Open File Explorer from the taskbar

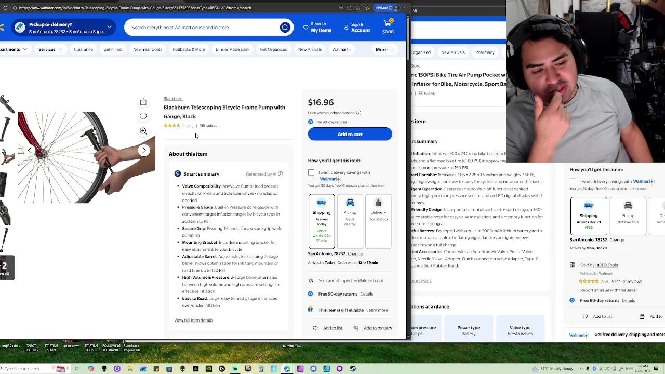tap(130, 369)
